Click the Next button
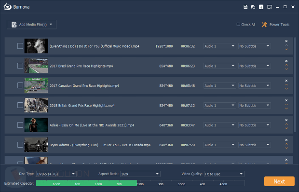Image resolution: width=299 pixels, height=192 pixels. (x=279, y=181)
